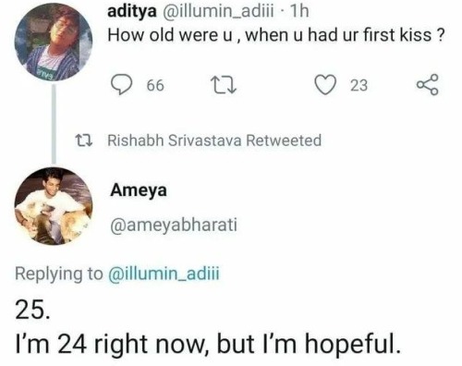Open the @illumin_adiii handle in the tweet header
Screen dimensions: 462x366
216,12
